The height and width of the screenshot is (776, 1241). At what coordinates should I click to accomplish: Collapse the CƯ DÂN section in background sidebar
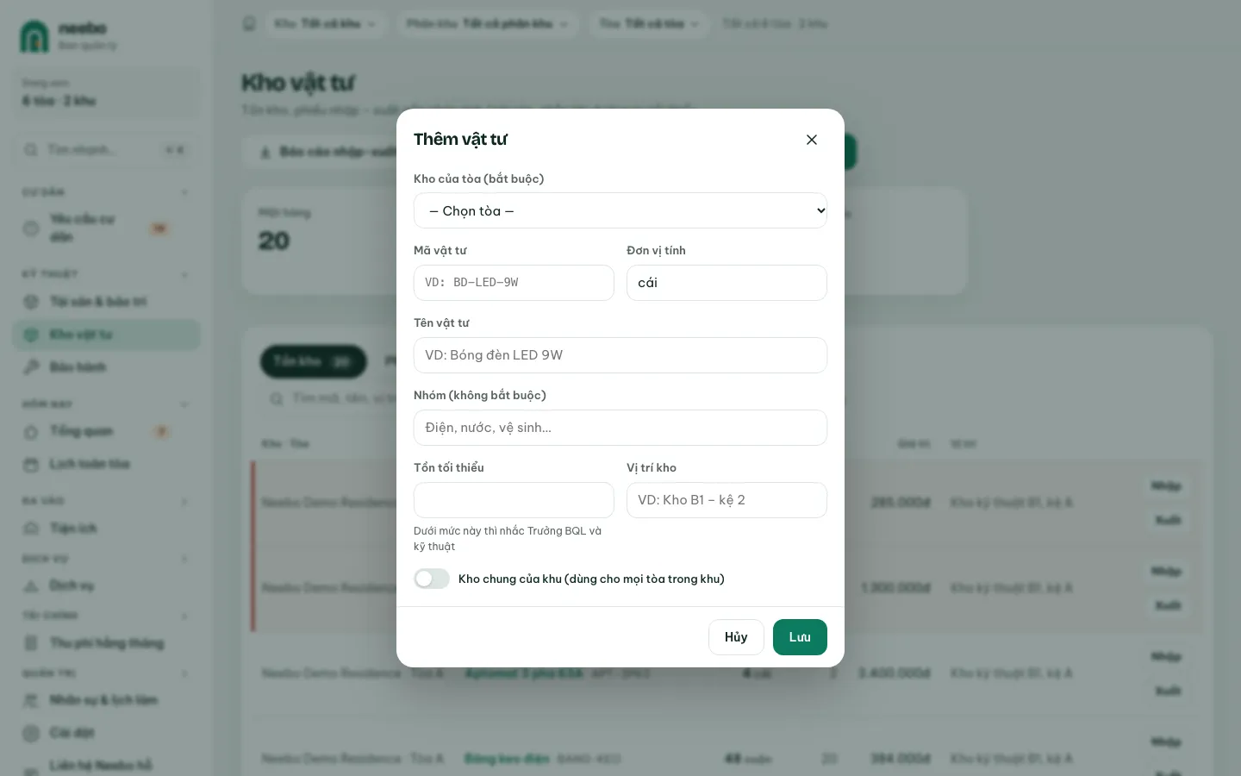point(184,192)
